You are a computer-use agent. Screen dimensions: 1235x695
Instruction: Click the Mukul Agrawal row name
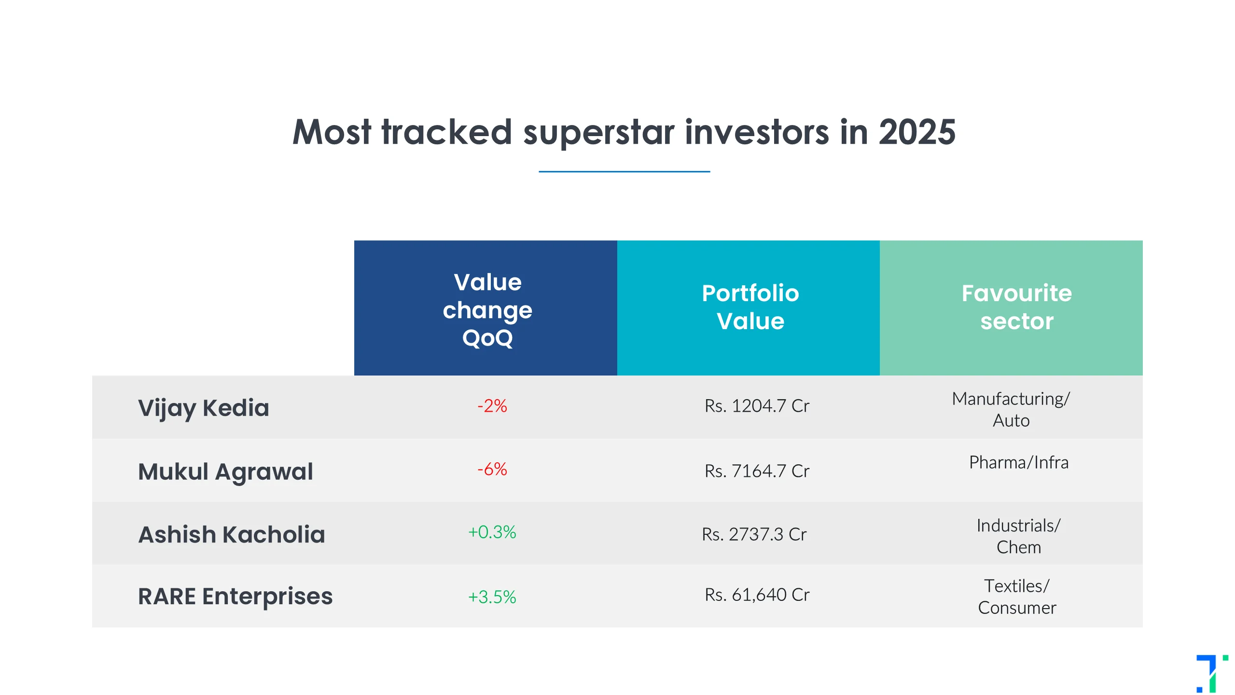(225, 472)
